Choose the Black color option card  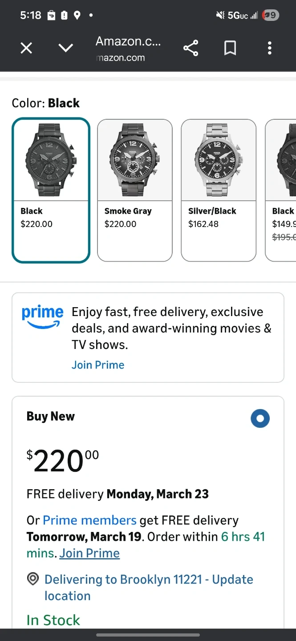click(x=51, y=190)
